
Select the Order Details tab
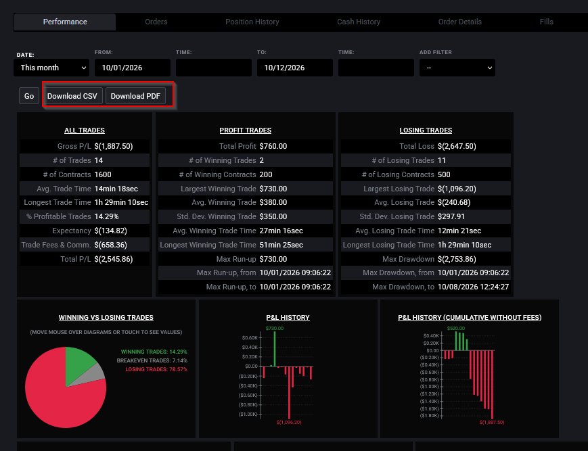tap(459, 22)
